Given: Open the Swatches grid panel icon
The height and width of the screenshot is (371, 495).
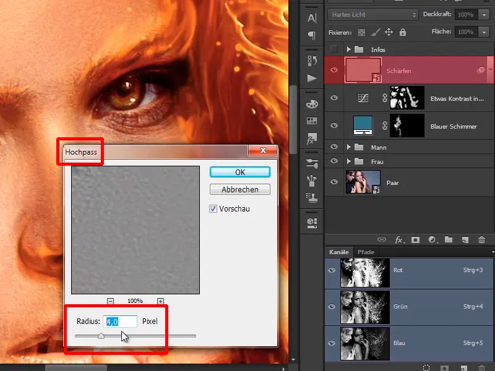Looking at the screenshot, I should tap(312, 121).
